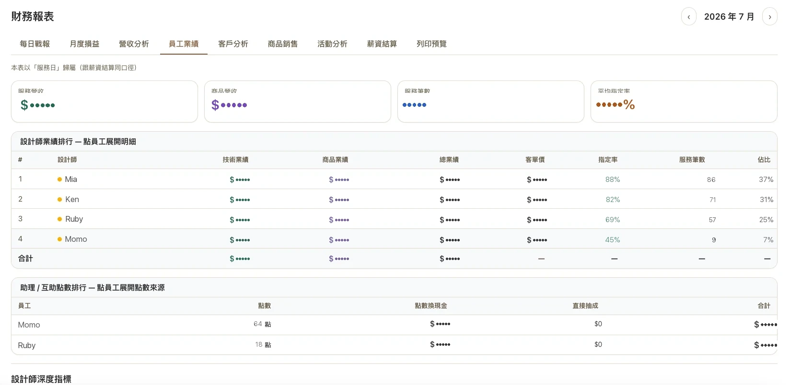Open the 活動分析 tab

point(332,44)
